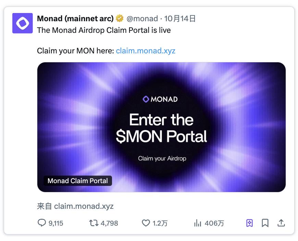This screenshot has height=241, width=298.
Task: Open the share icon
Action: 281,223
